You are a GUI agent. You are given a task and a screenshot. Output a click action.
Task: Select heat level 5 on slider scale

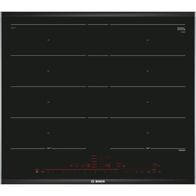pyautogui.click(x=95, y=172)
